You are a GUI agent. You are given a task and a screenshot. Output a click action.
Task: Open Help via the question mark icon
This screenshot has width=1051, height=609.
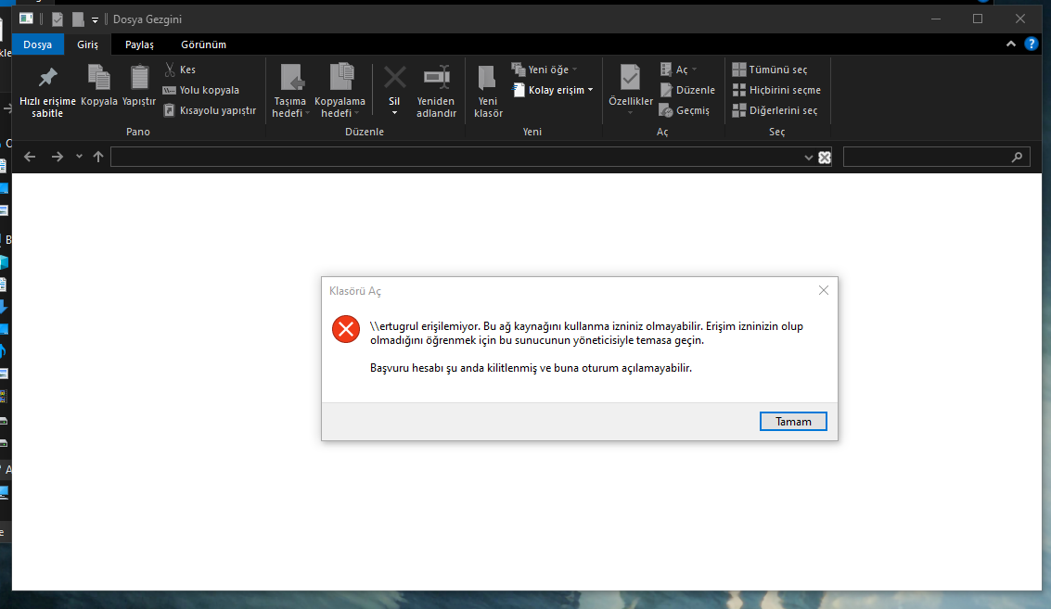pyautogui.click(x=1032, y=44)
